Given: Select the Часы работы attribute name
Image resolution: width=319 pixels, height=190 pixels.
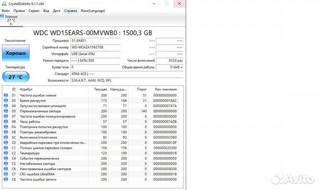Looking at the screenshot, I should [x=30, y=122].
